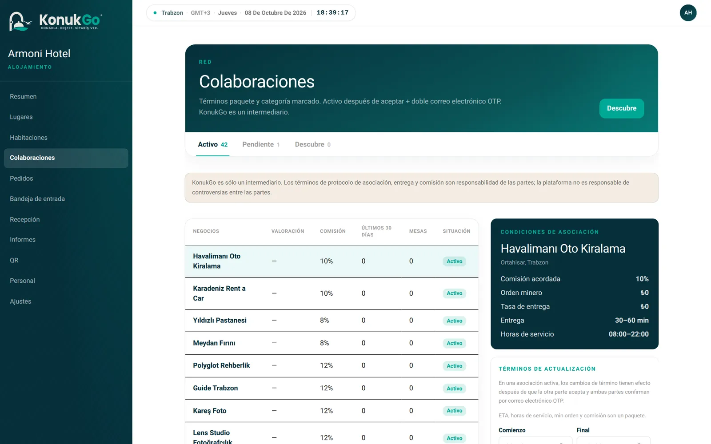The width and height of the screenshot is (711, 444).
Task: Open the Habitaciones section
Action: click(66, 138)
